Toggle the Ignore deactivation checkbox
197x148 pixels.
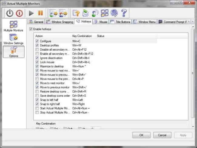point(37,58)
